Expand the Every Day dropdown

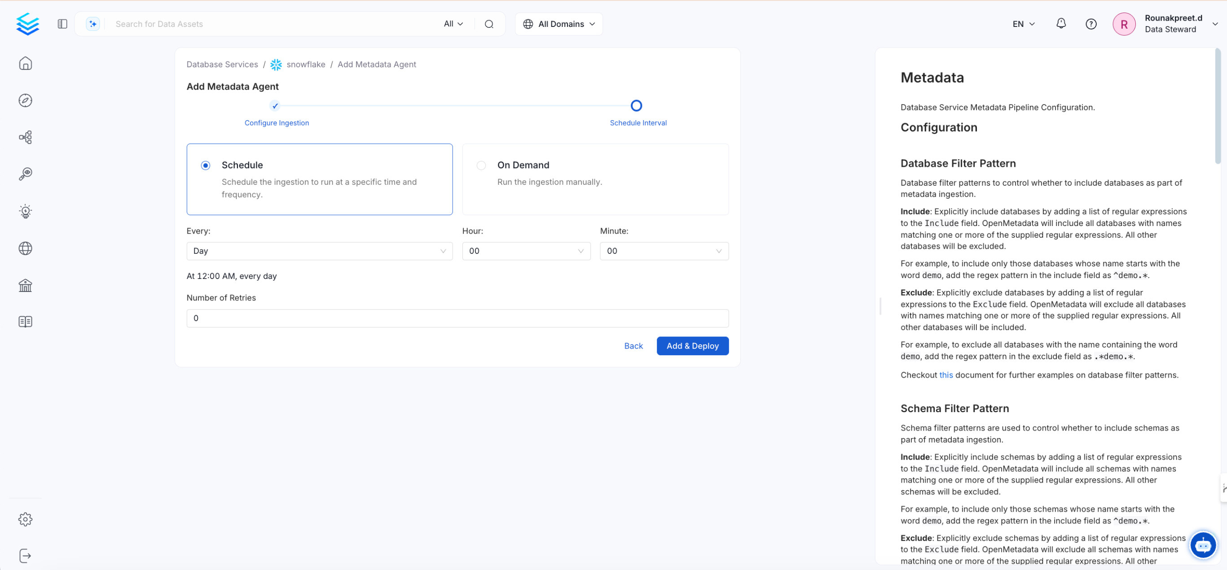(x=319, y=251)
